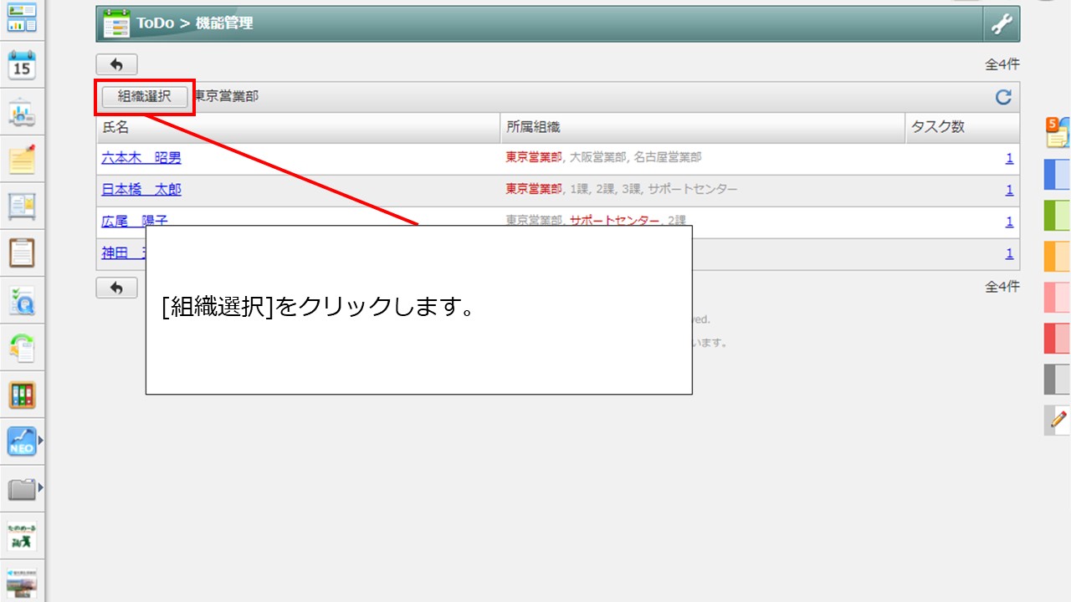Click the bottom back arrow button

116,288
